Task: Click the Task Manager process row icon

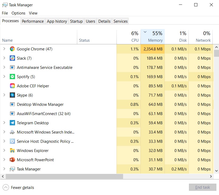Action: (12, 169)
